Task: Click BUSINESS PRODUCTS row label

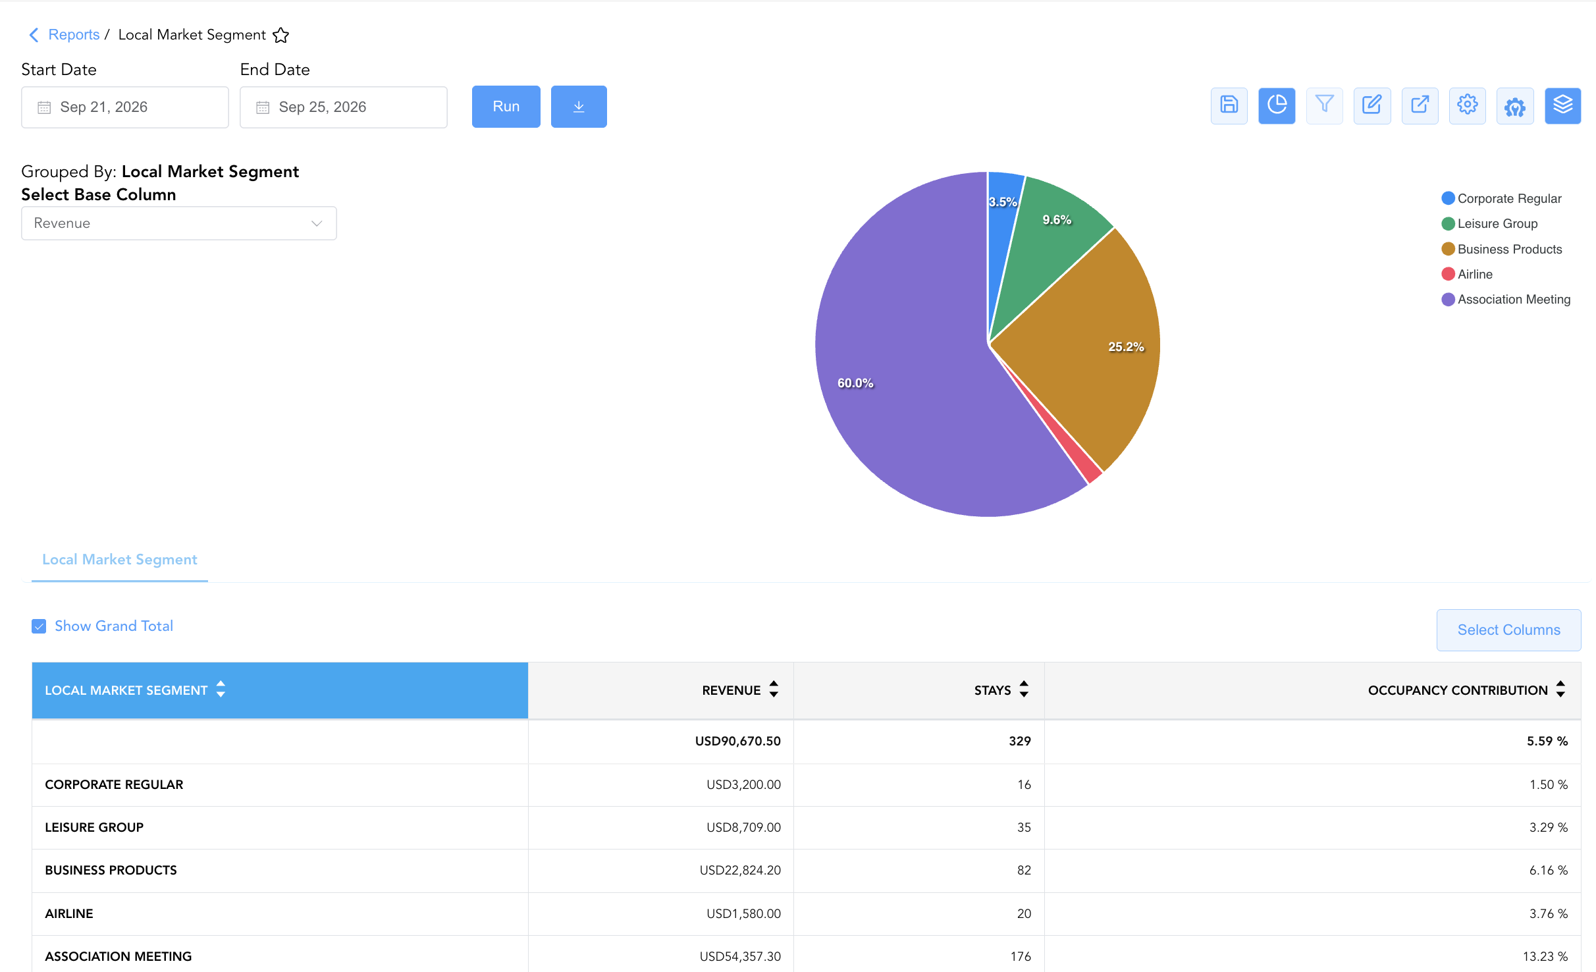Action: [x=111, y=871]
